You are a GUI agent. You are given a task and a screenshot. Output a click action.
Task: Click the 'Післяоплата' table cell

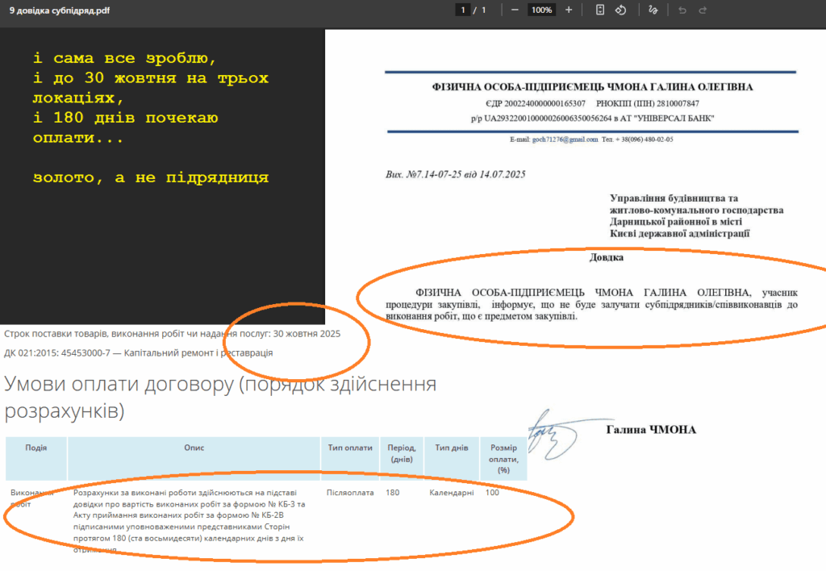click(x=349, y=492)
